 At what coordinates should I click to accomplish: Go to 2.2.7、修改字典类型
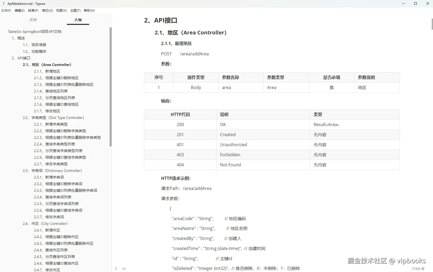coord(51,164)
